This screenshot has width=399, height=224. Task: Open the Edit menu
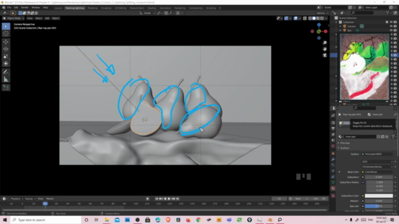click(x=16, y=8)
